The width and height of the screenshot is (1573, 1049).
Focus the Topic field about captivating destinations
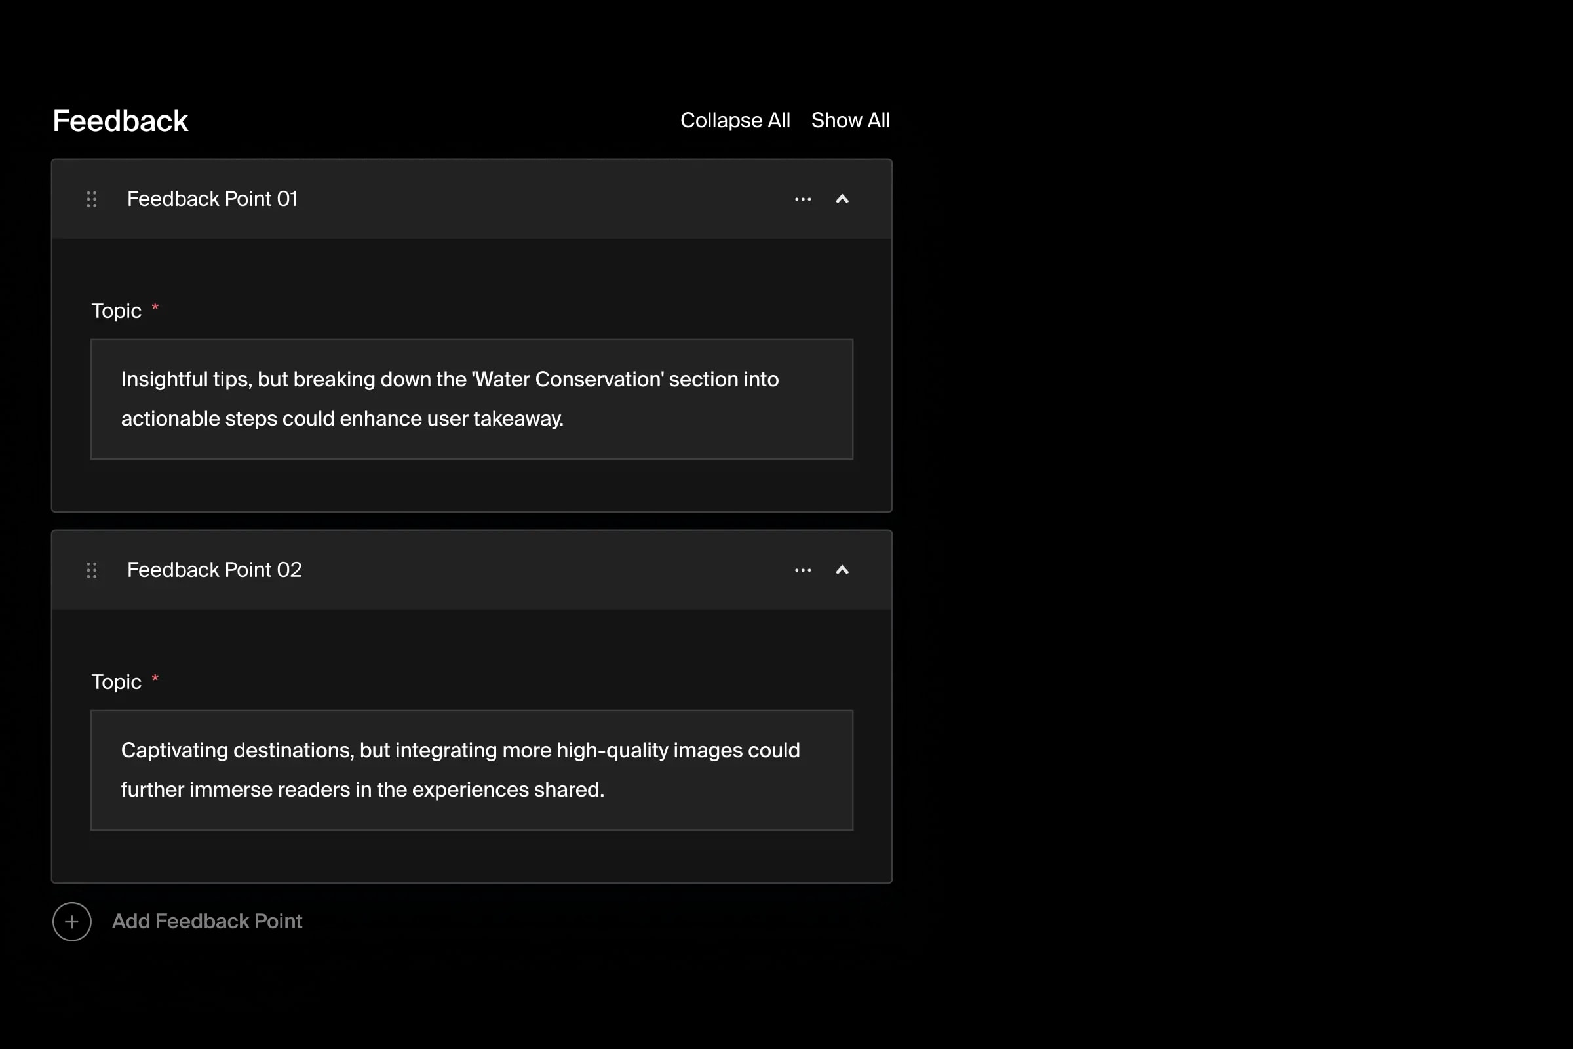(x=471, y=770)
